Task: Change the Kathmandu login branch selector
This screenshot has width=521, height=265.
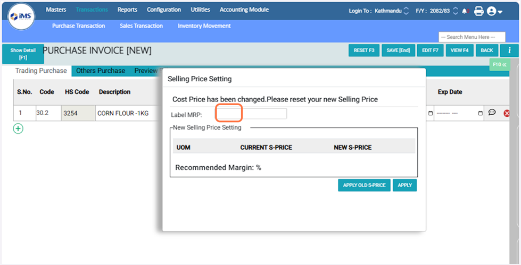Action: point(407,11)
